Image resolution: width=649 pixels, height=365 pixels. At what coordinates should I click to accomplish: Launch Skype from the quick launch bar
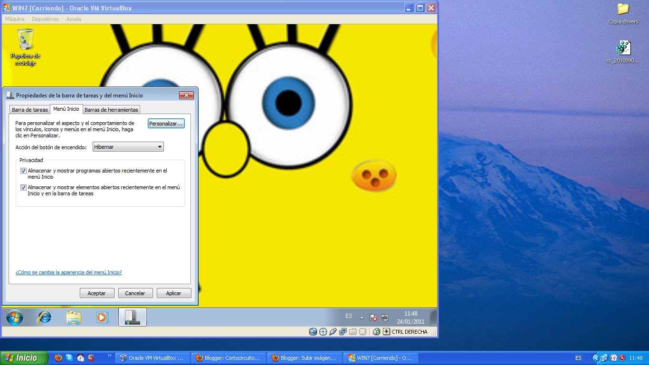[69, 358]
